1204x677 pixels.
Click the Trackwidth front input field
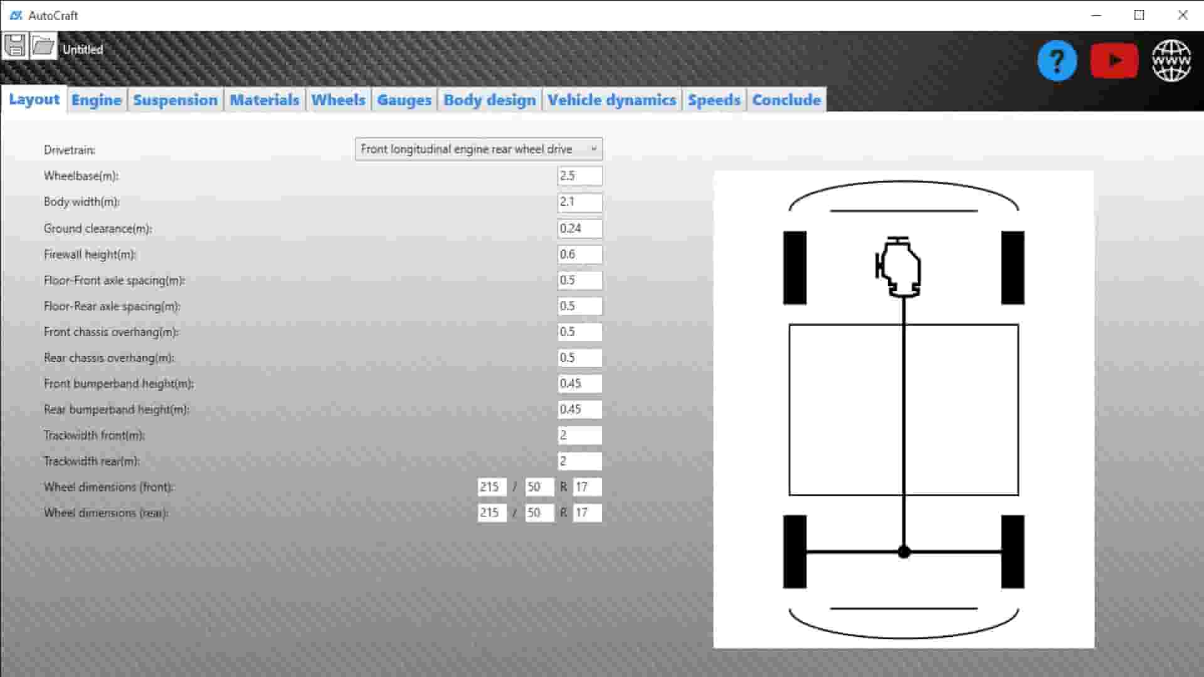click(579, 434)
